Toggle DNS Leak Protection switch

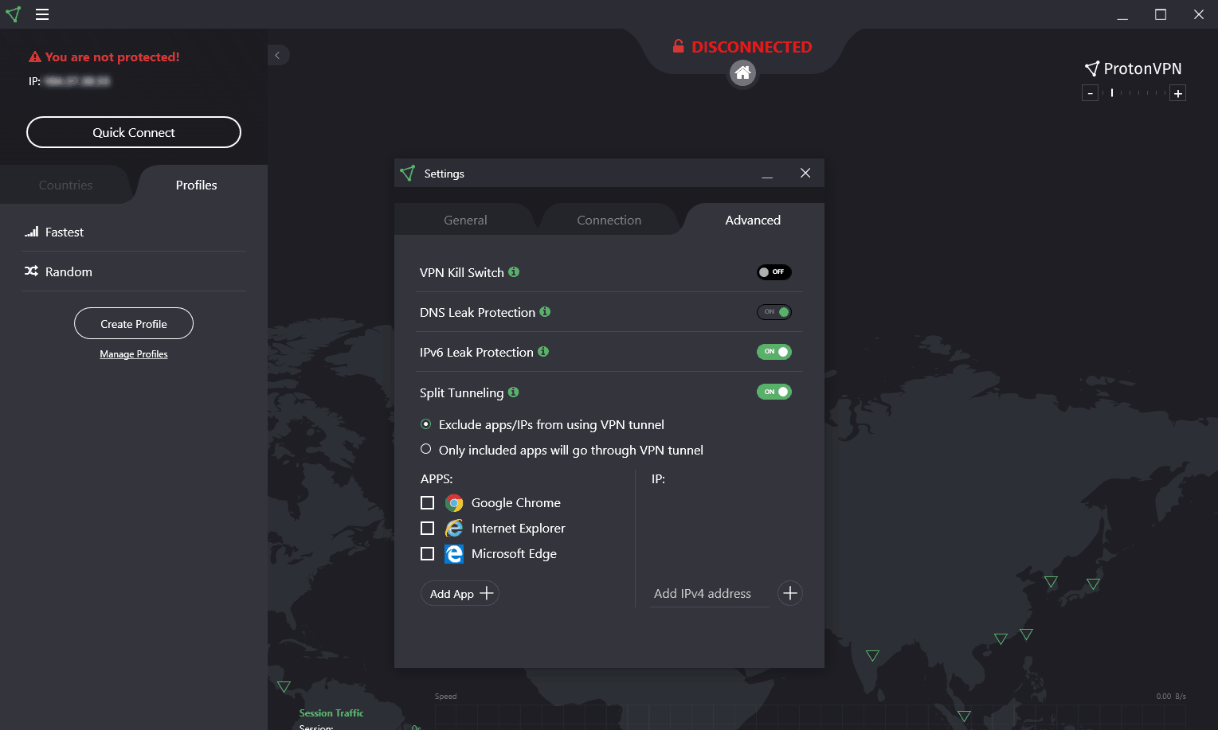pyautogui.click(x=773, y=312)
